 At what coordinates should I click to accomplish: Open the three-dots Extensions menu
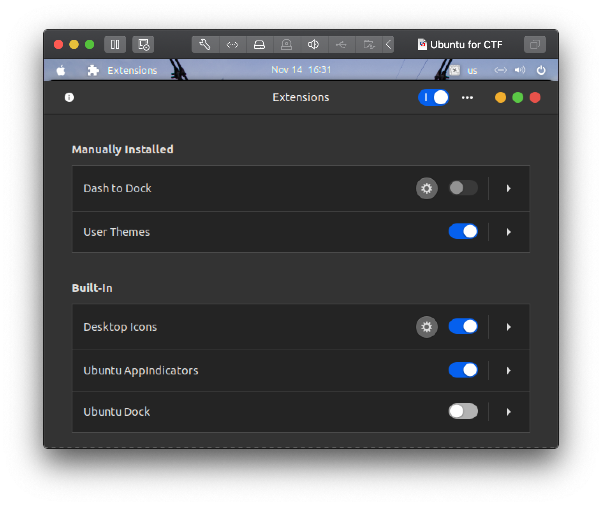(467, 98)
